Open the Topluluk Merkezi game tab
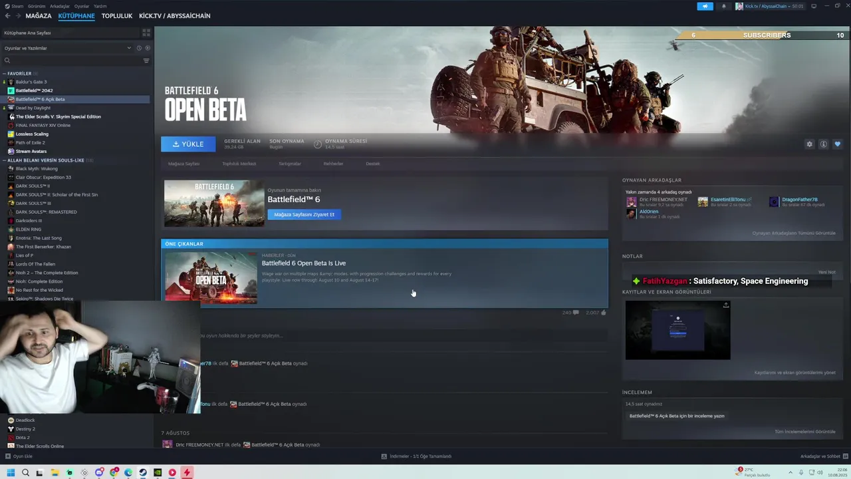 pos(239,164)
